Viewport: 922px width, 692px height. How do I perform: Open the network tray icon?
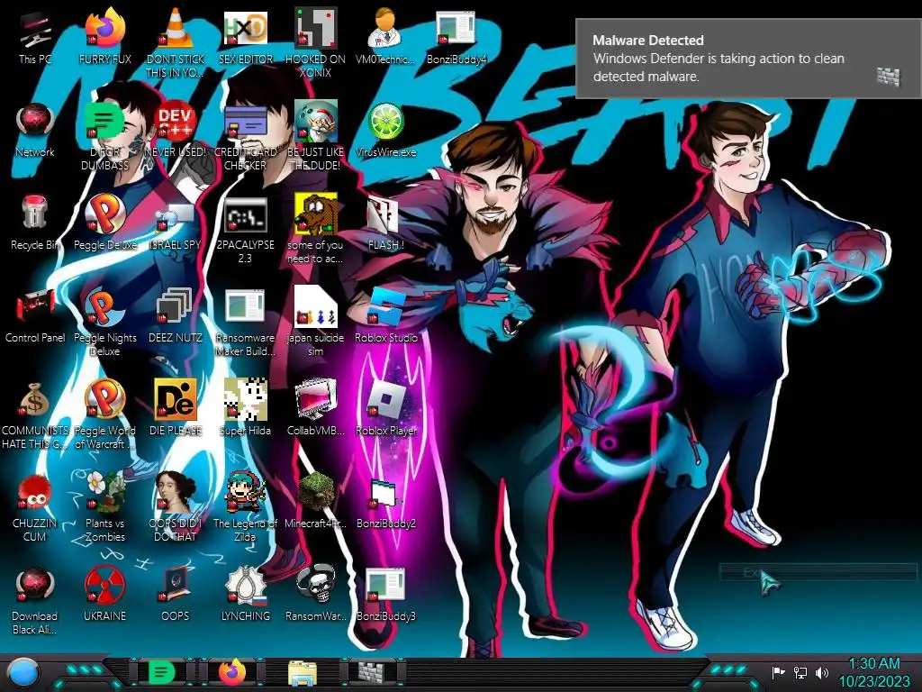[x=800, y=672]
